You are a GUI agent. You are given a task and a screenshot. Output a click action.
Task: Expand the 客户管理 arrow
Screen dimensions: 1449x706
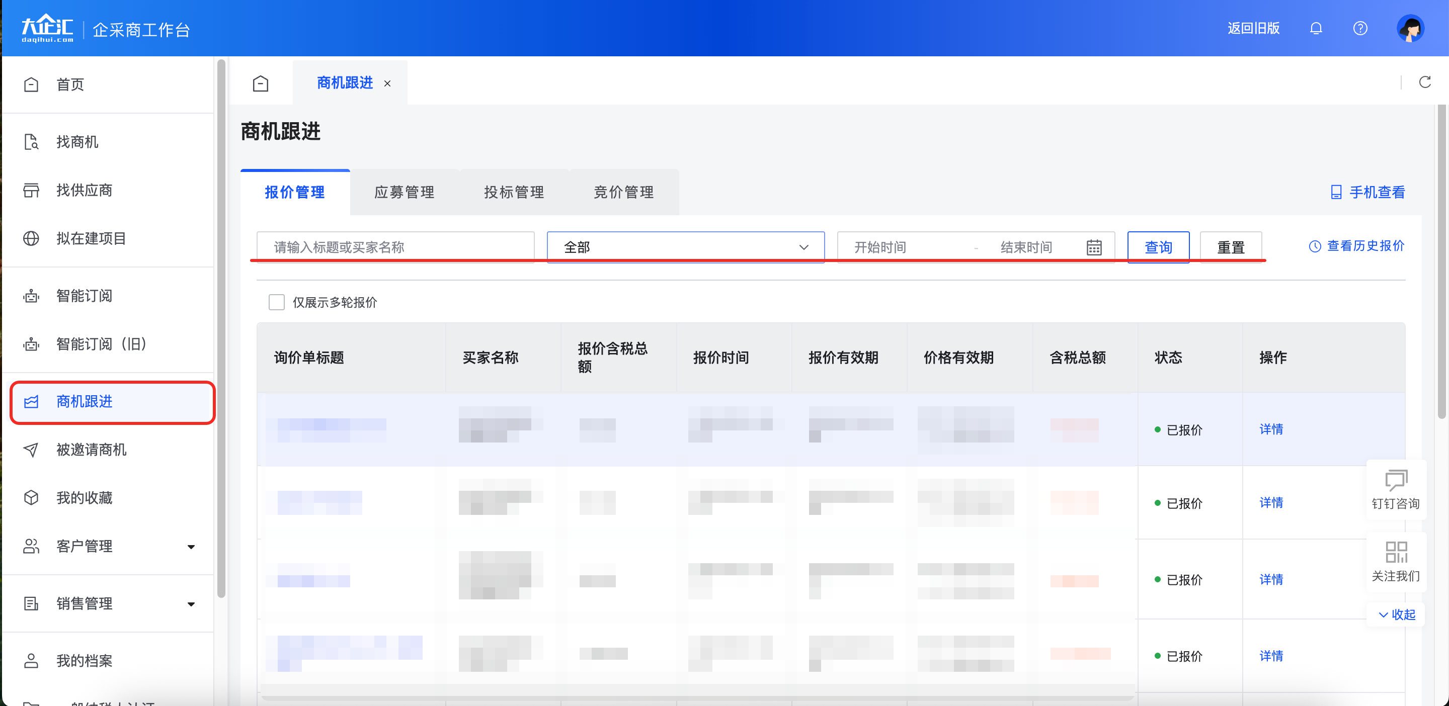(x=191, y=547)
